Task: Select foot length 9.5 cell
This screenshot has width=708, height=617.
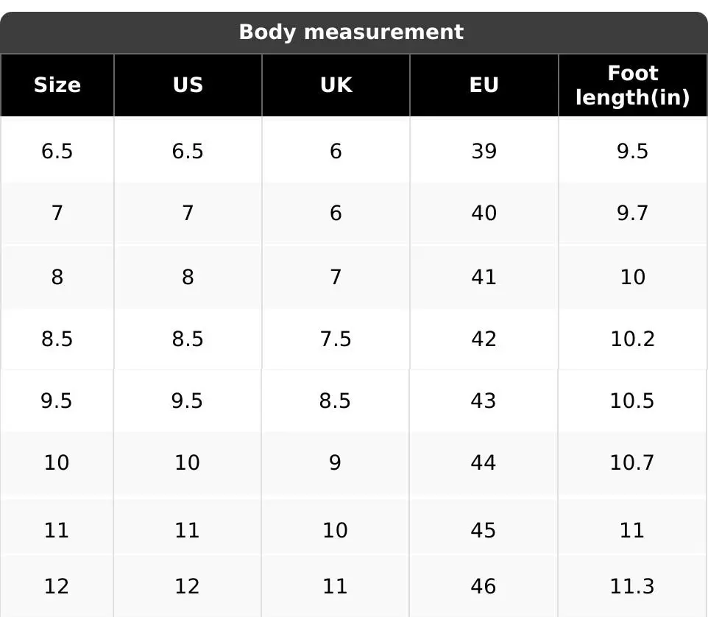Action: [632, 152]
